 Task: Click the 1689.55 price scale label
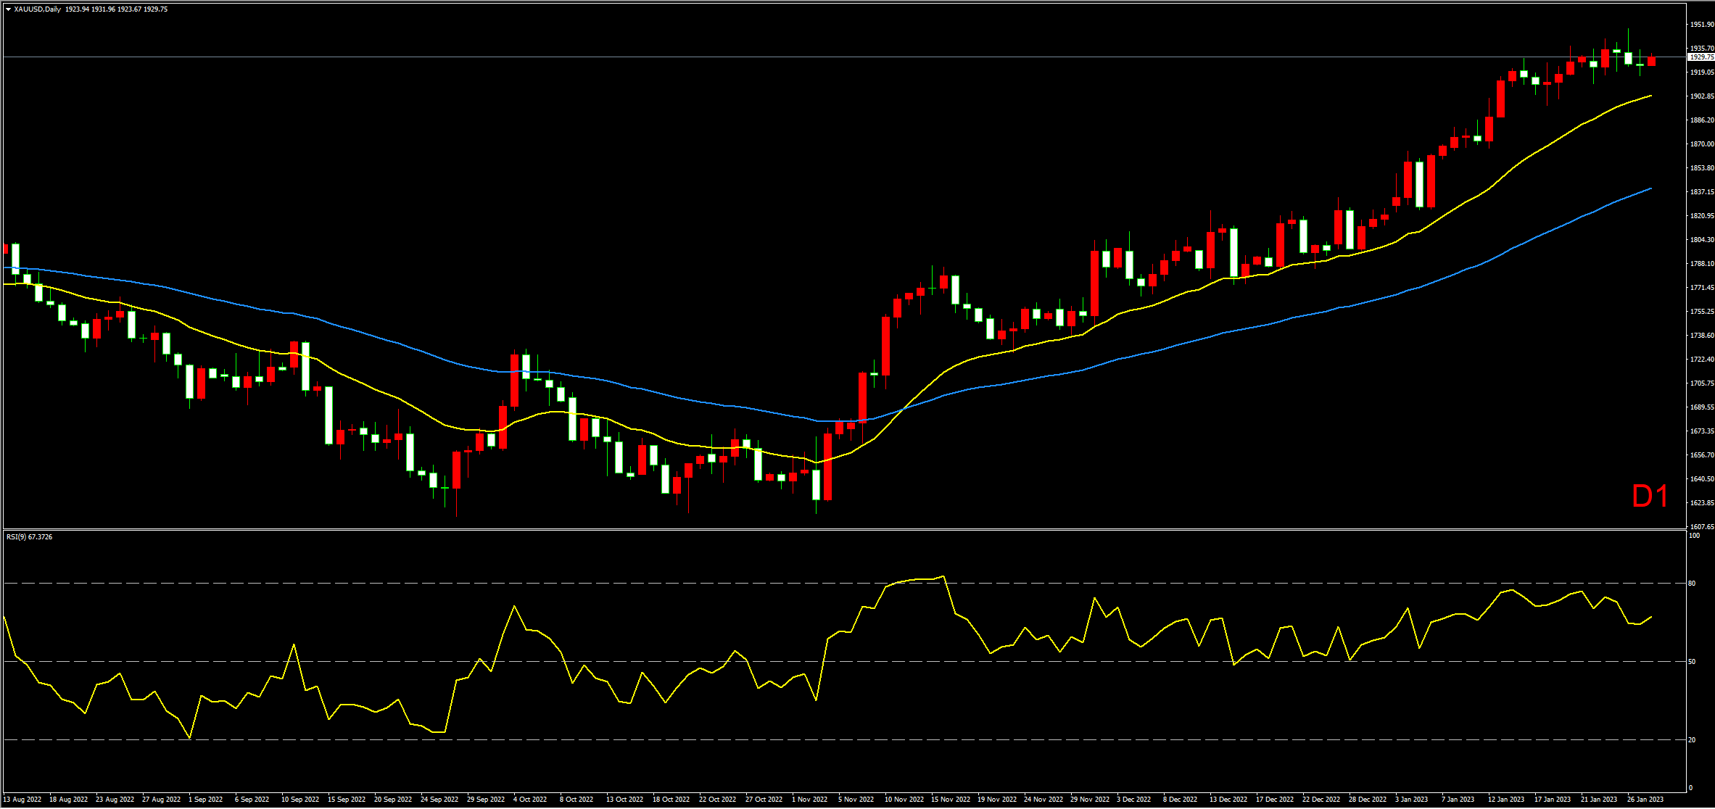pos(1702,407)
